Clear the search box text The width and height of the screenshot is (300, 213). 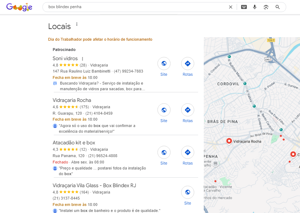click(x=231, y=7)
